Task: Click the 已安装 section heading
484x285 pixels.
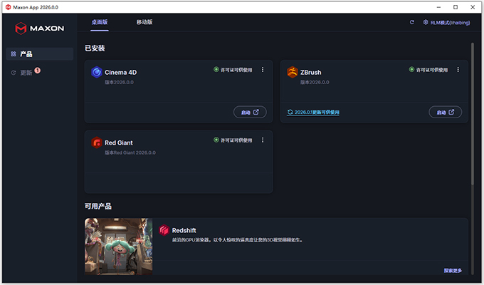Action: click(x=95, y=48)
